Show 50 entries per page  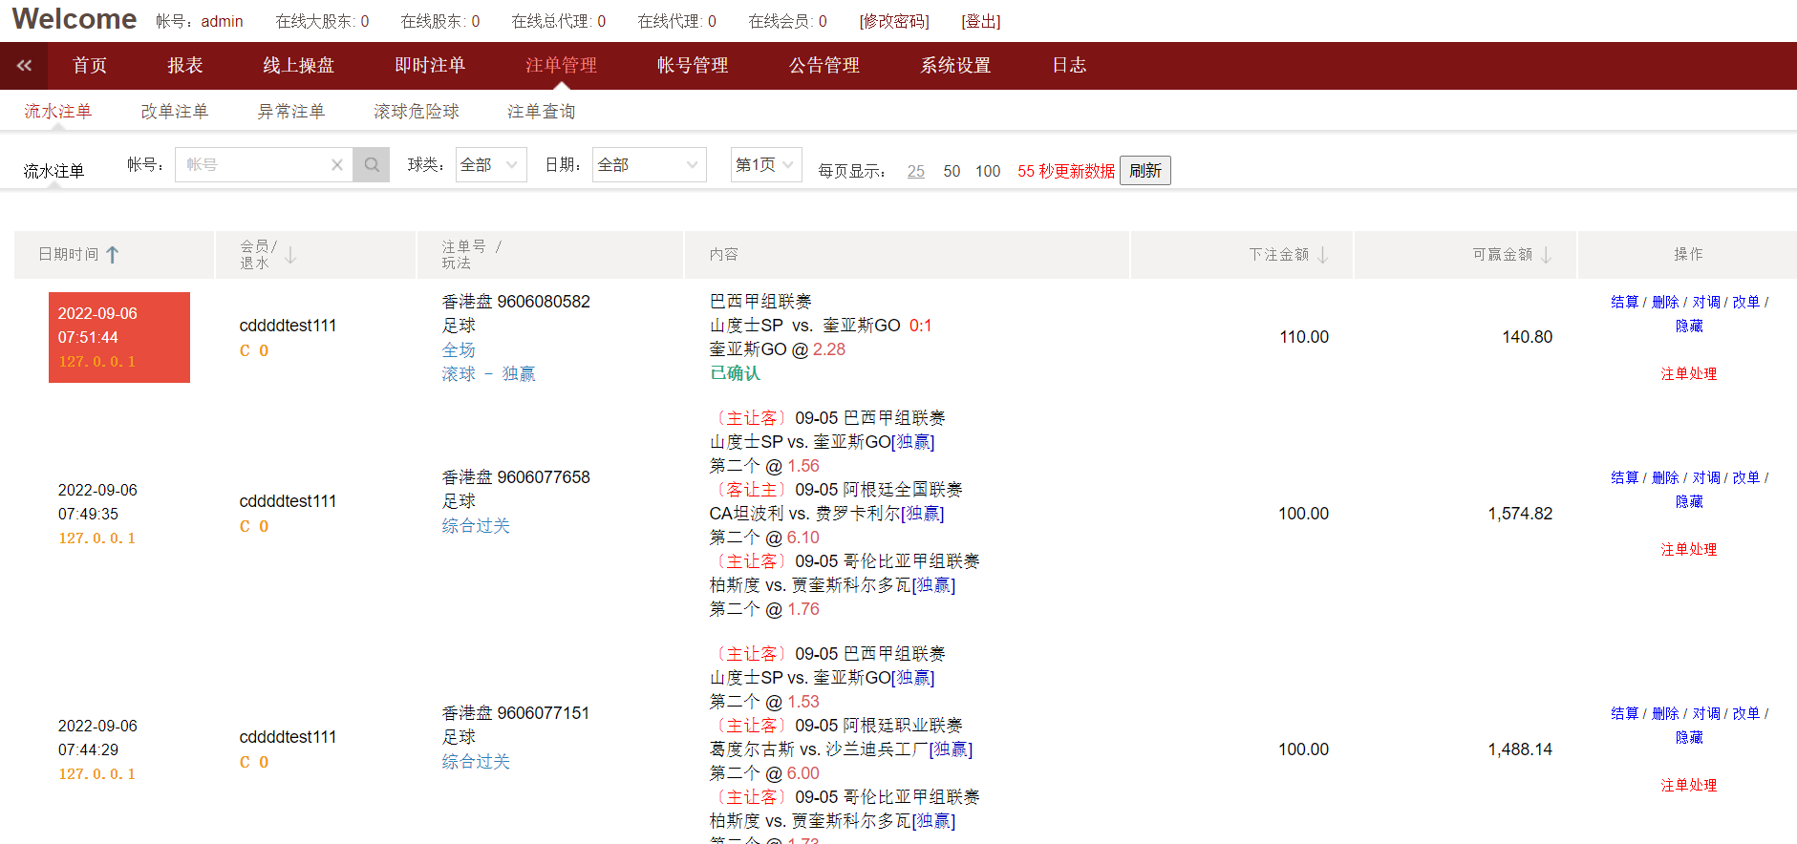pos(952,171)
